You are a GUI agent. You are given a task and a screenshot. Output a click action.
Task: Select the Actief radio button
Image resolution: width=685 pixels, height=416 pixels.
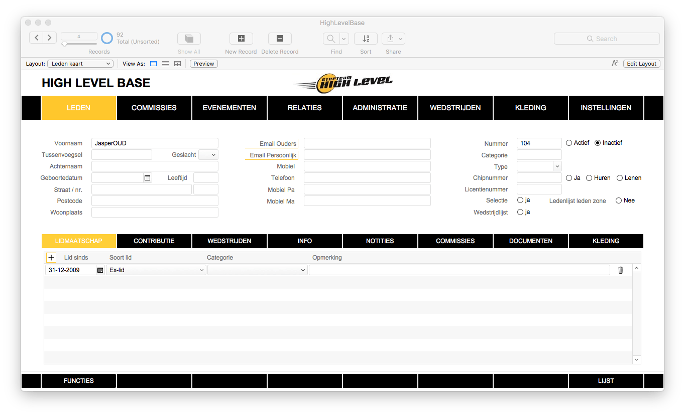(x=569, y=143)
